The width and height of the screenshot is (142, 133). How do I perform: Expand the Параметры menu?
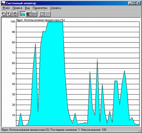[x=40, y=8]
